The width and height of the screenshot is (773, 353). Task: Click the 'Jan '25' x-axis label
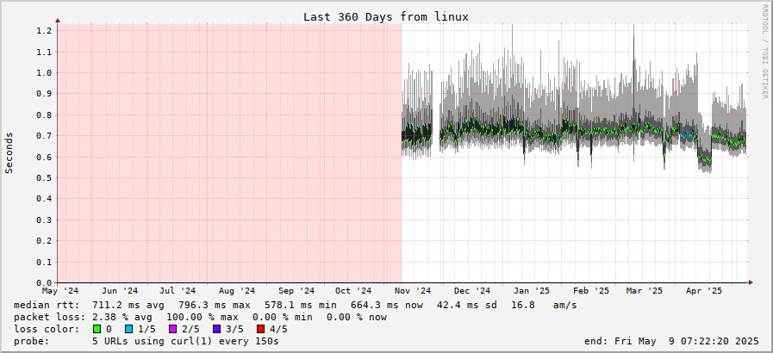click(x=532, y=291)
